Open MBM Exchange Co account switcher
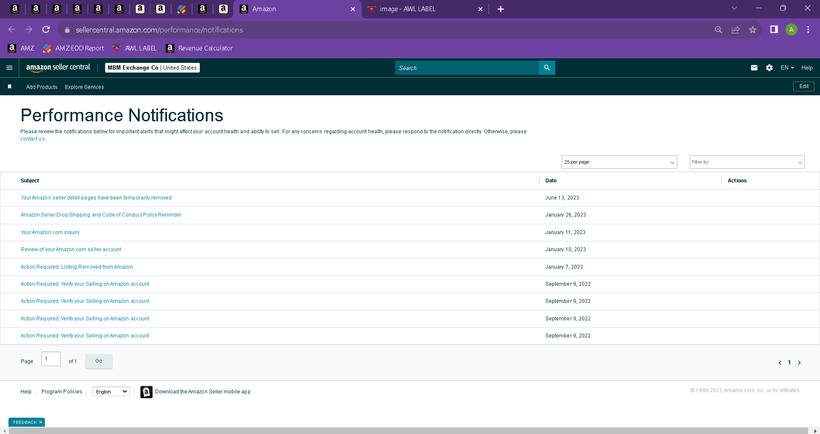This screenshot has width=820, height=434. (x=152, y=67)
